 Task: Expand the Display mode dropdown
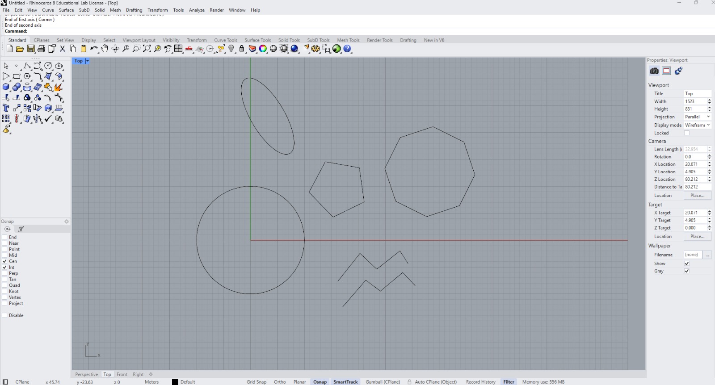pos(697,125)
